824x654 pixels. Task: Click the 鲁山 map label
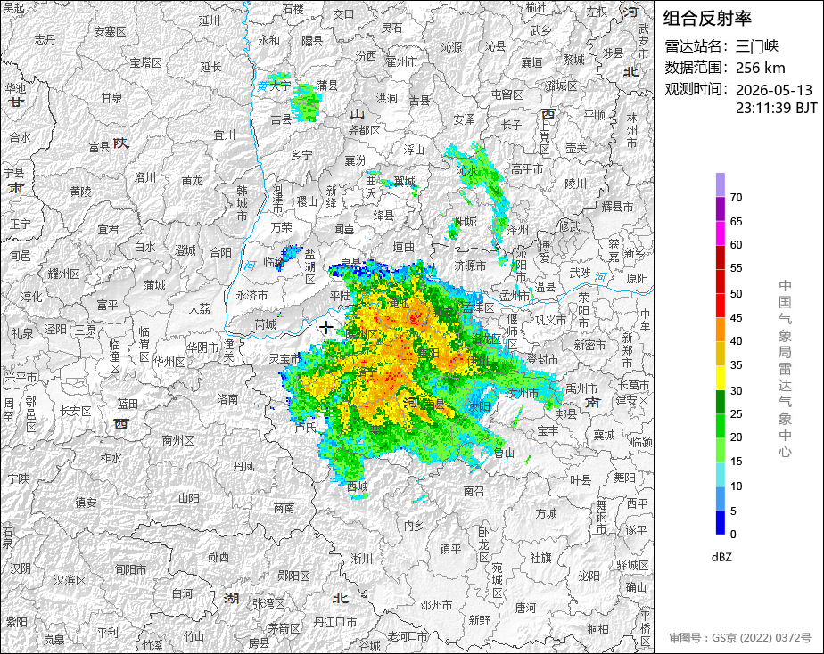point(504,453)
